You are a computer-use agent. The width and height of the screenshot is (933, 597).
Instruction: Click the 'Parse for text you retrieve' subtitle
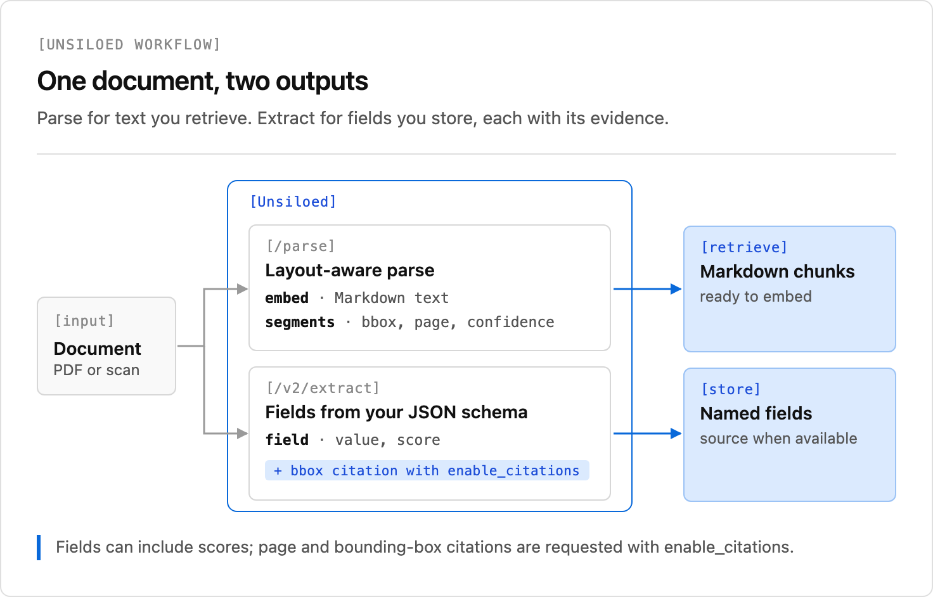[x=353, y=119]
